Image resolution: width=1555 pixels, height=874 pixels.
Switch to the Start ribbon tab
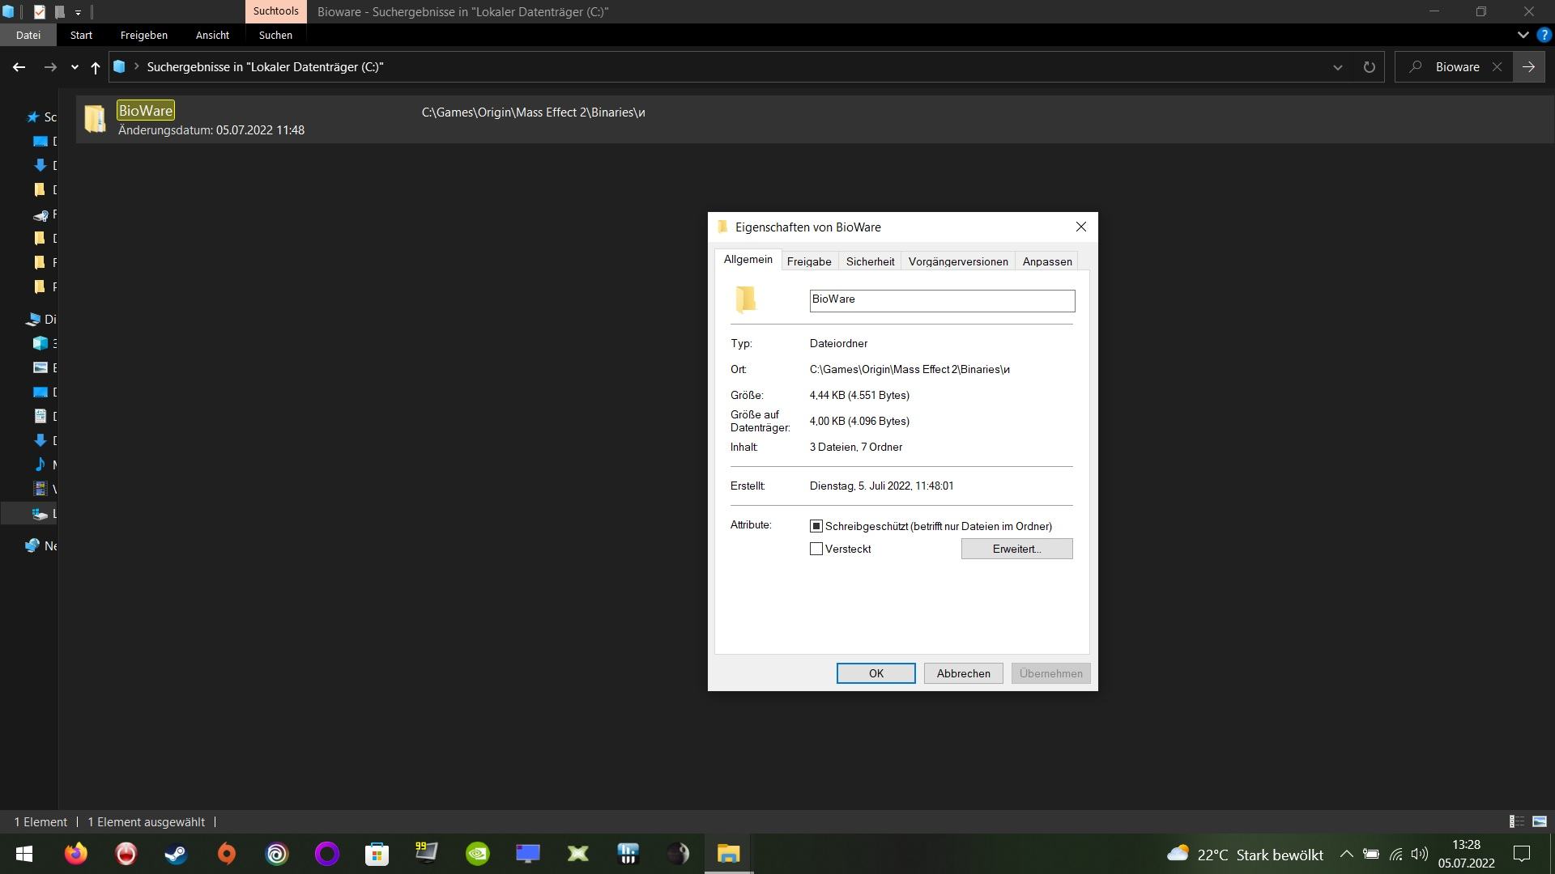point(81,35)
